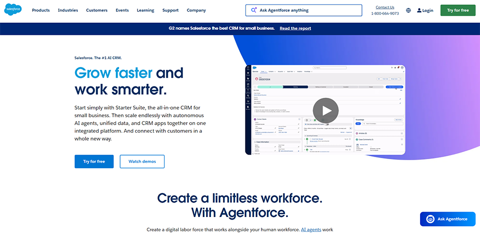Click the green Try for free header button
The image size is (480, 233).
(x=458, y=10)
